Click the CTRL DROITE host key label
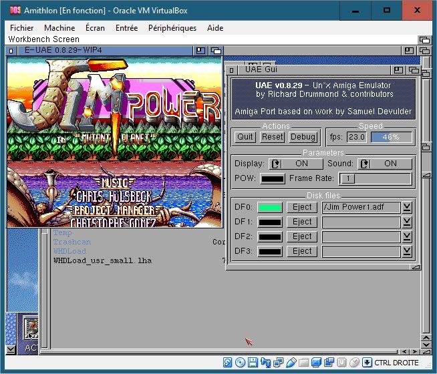 point(396,363)
